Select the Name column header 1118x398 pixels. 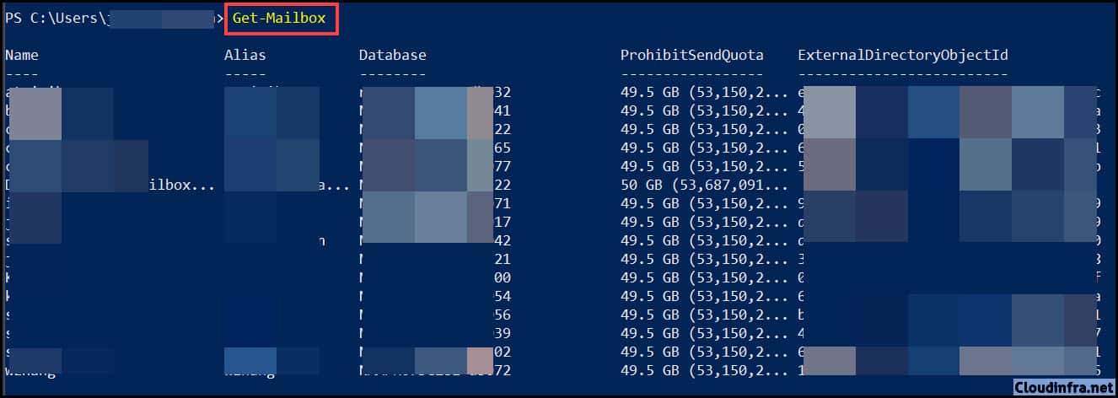point(21,55)
